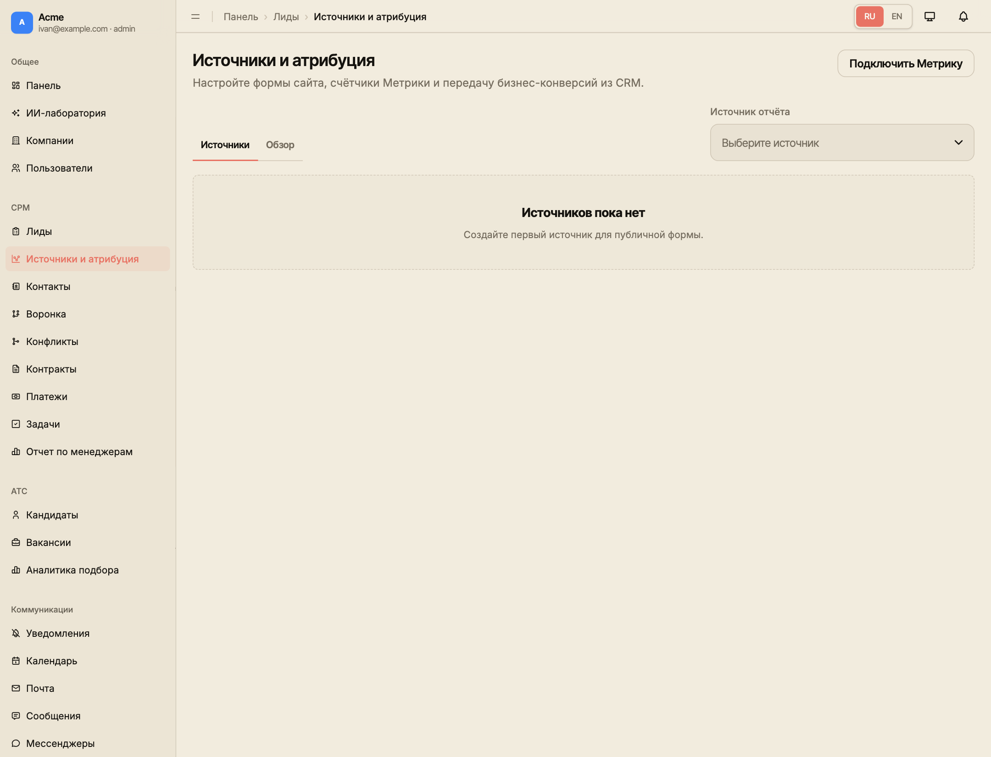
Task: Switch language to RU
Action: (x=869, y=17)
